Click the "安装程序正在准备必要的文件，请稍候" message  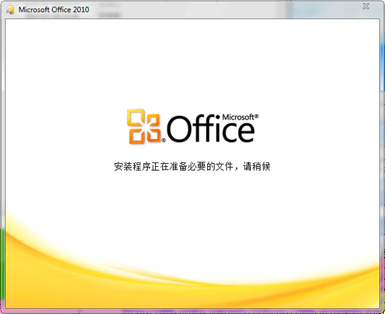coord(192,166)
